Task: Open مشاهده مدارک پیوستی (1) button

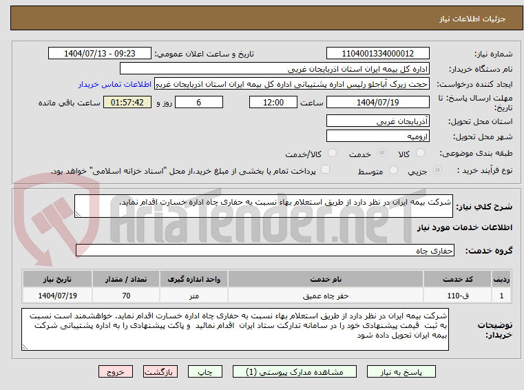Action: pos(295,371)
